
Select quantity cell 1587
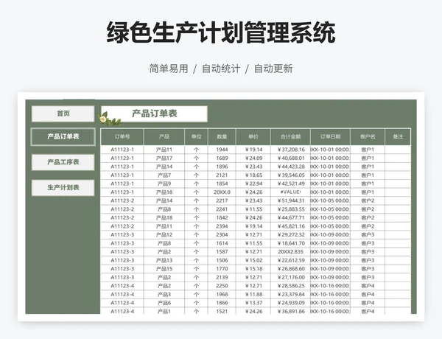pos(222,251)
